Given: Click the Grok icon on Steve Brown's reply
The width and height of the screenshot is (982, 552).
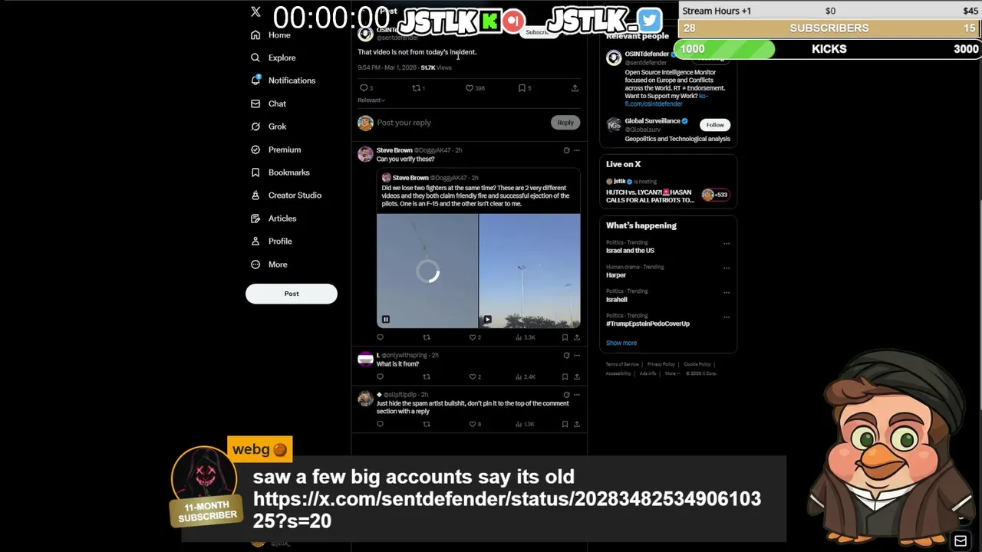Looking at the screenshot, I should tap(566, 150).
